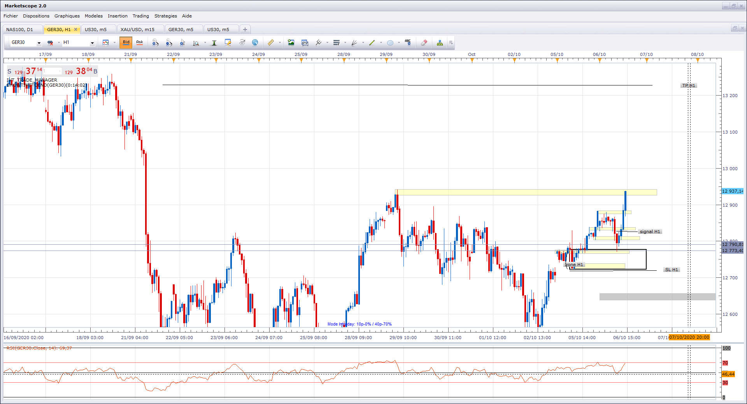Click the 46,44 RSI value label
The width and height of the screenshot is (747, 404).
(728, 374)
